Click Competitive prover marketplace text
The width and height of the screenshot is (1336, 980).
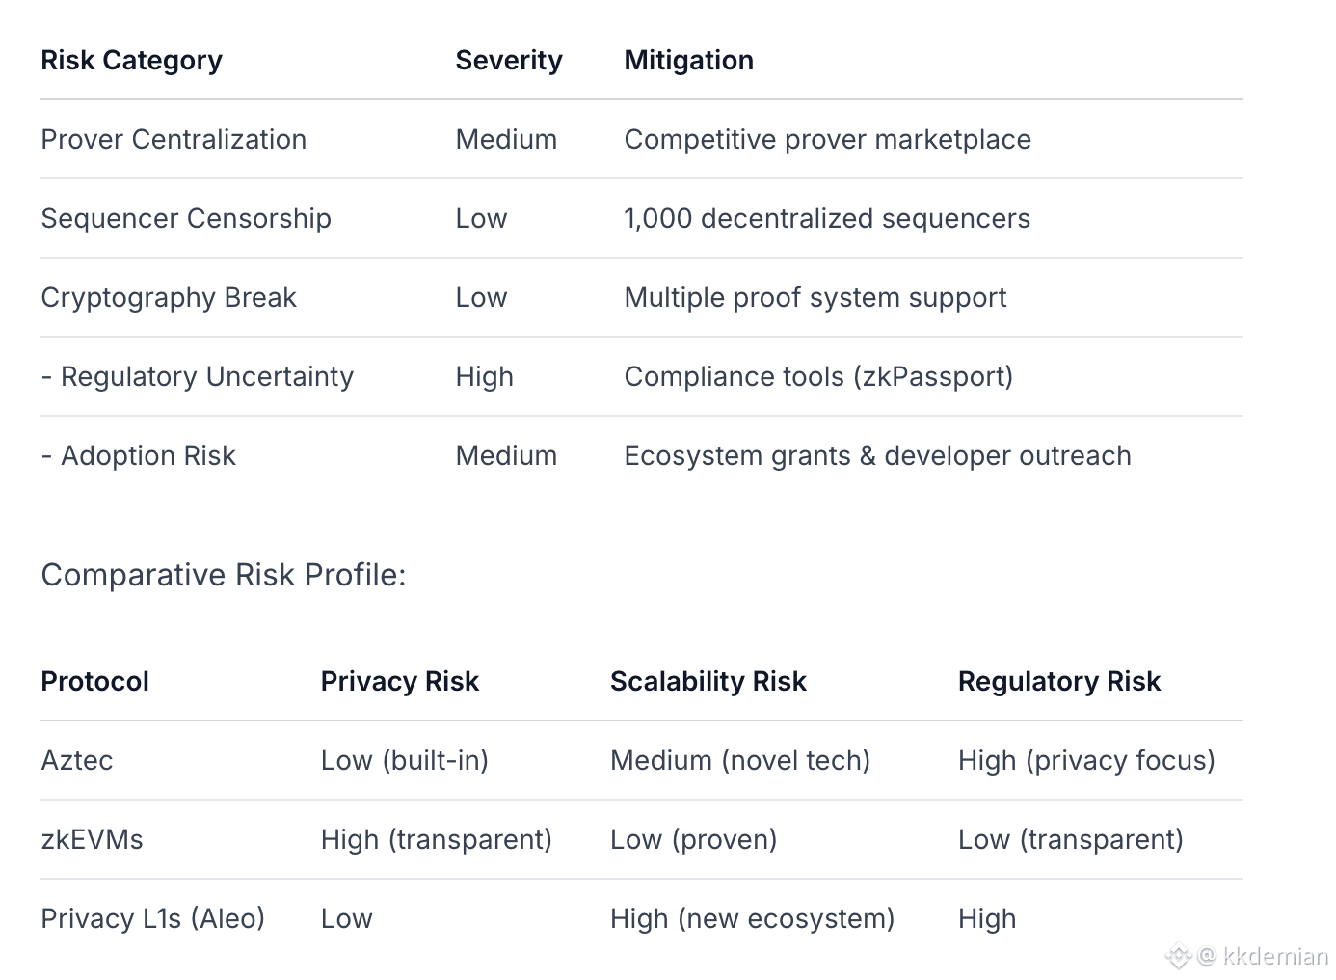pos(827,140)
